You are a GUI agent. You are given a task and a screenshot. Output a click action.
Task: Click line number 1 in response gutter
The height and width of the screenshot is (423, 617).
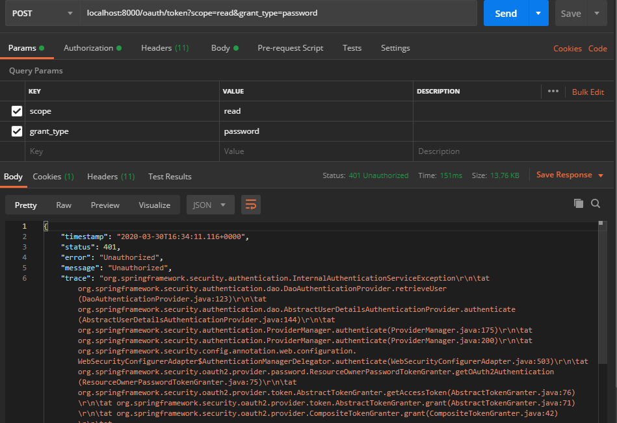[25, 226]
